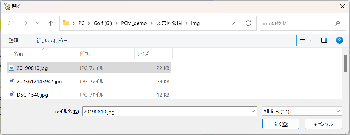Click 新しいフォルダー to create a folder
Viewport: 350px width, 135px height.
52,40
